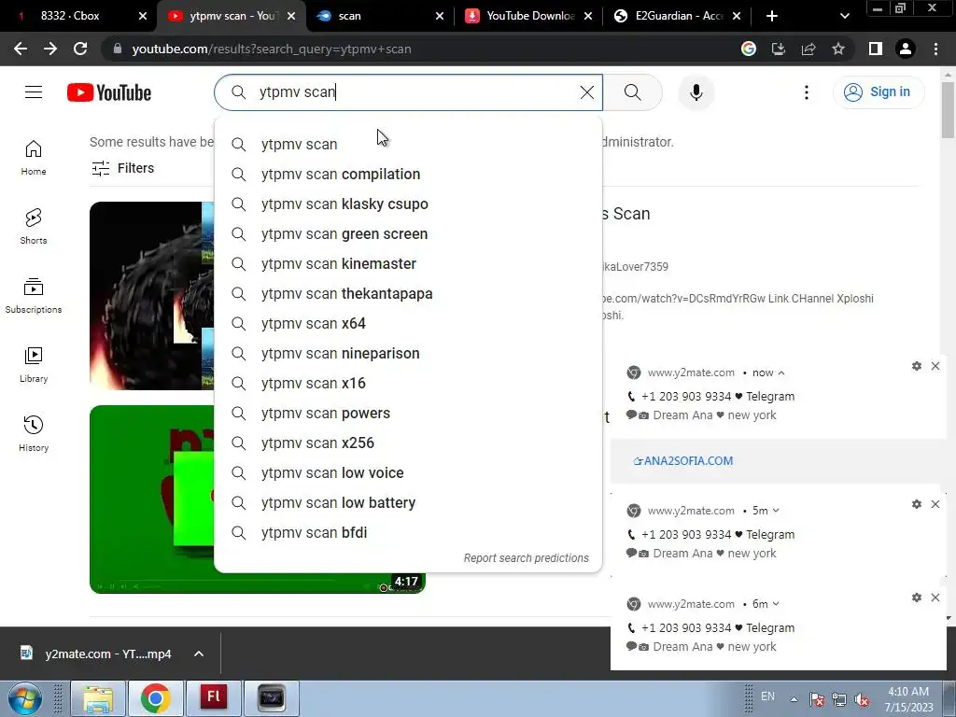Screen dimensions: 956x717
Task: Clear the search box with the X
Action: click(x=586, y=92)
